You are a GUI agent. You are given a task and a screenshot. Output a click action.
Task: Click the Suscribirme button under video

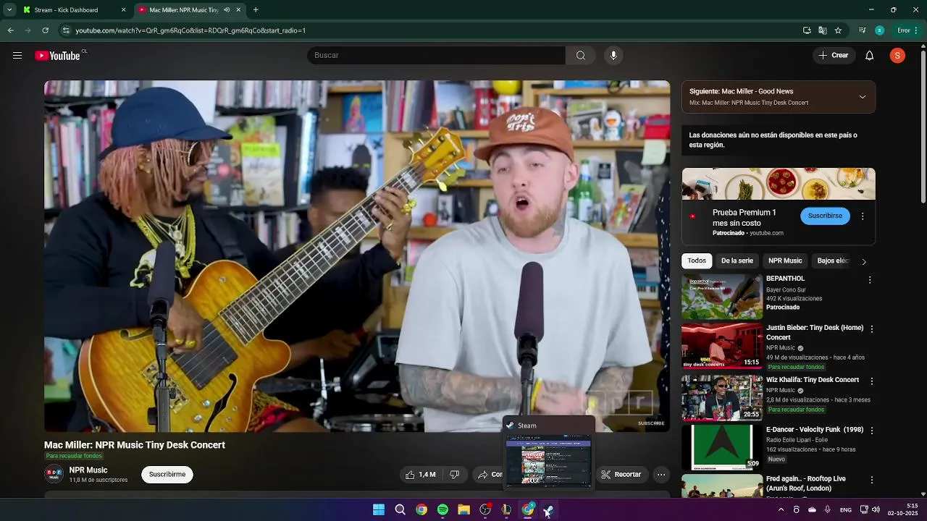tap(167, 475)
